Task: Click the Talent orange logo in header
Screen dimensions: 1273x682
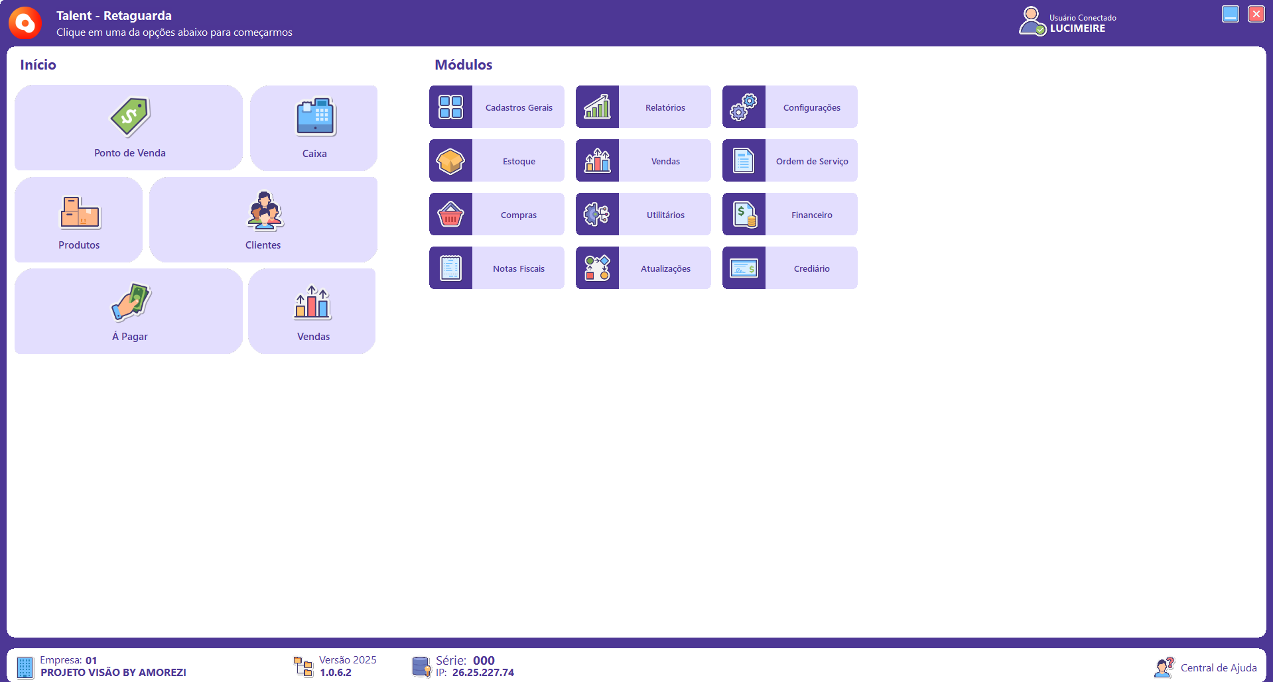Action: tap(25, 23)
